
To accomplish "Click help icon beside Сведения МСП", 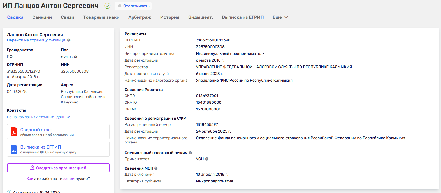I will coord(156,168).
